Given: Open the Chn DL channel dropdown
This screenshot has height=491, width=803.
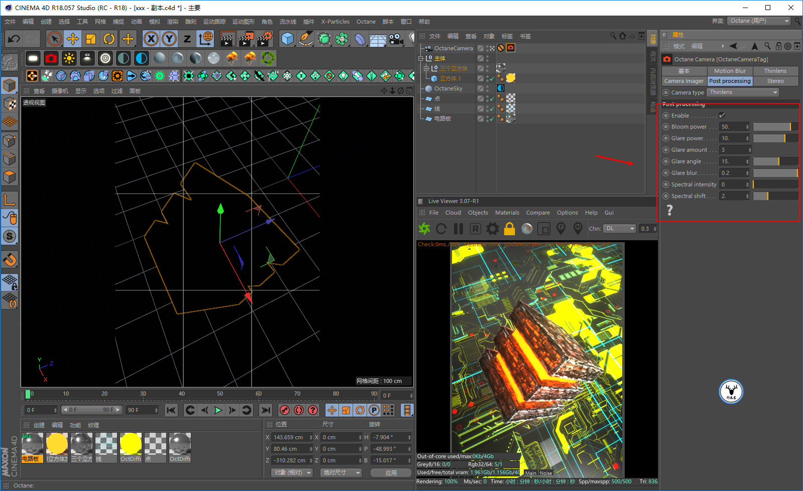Looking at the screenshot, I should tap(620, 229).
